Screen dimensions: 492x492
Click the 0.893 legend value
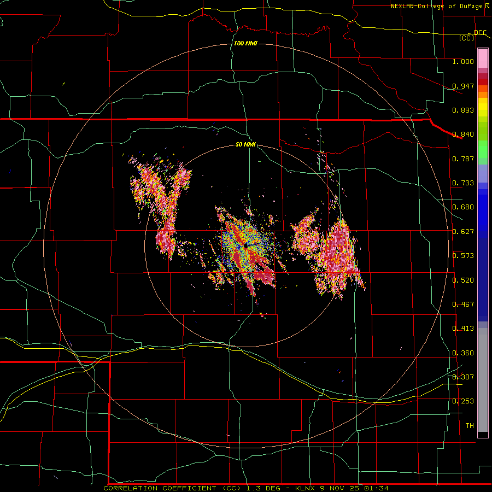[x=463, y=110]
